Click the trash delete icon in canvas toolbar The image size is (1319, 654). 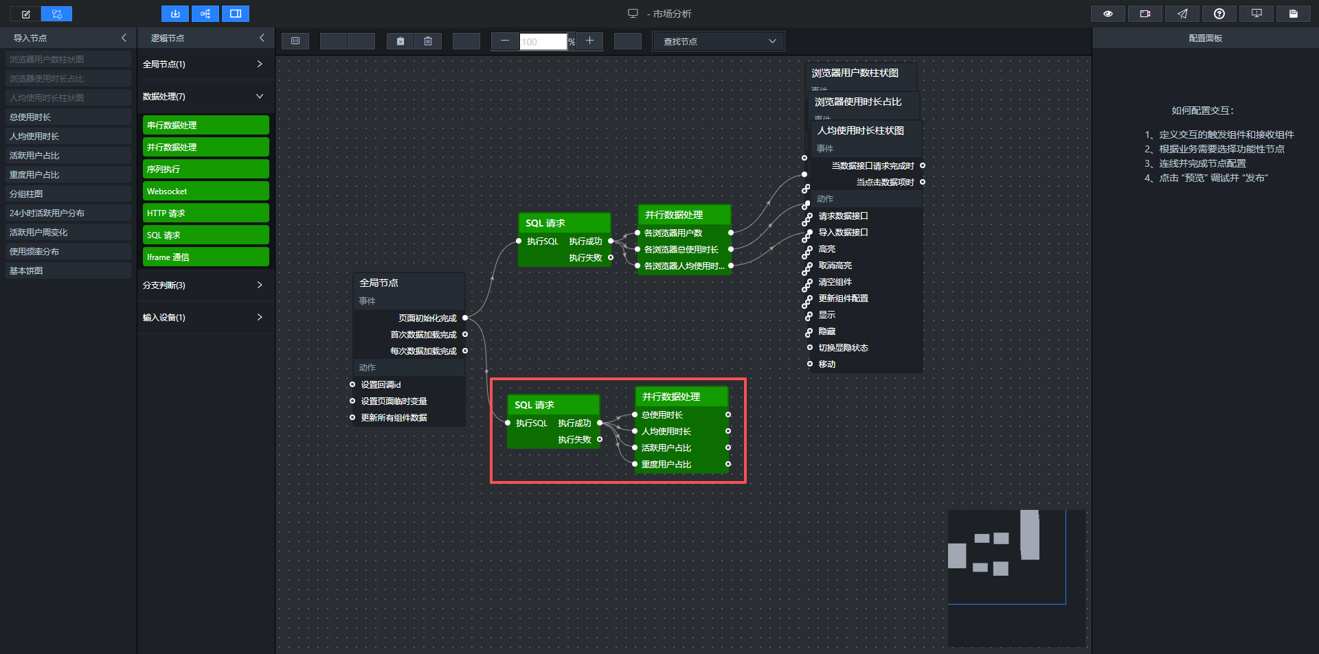pos(428,41)
